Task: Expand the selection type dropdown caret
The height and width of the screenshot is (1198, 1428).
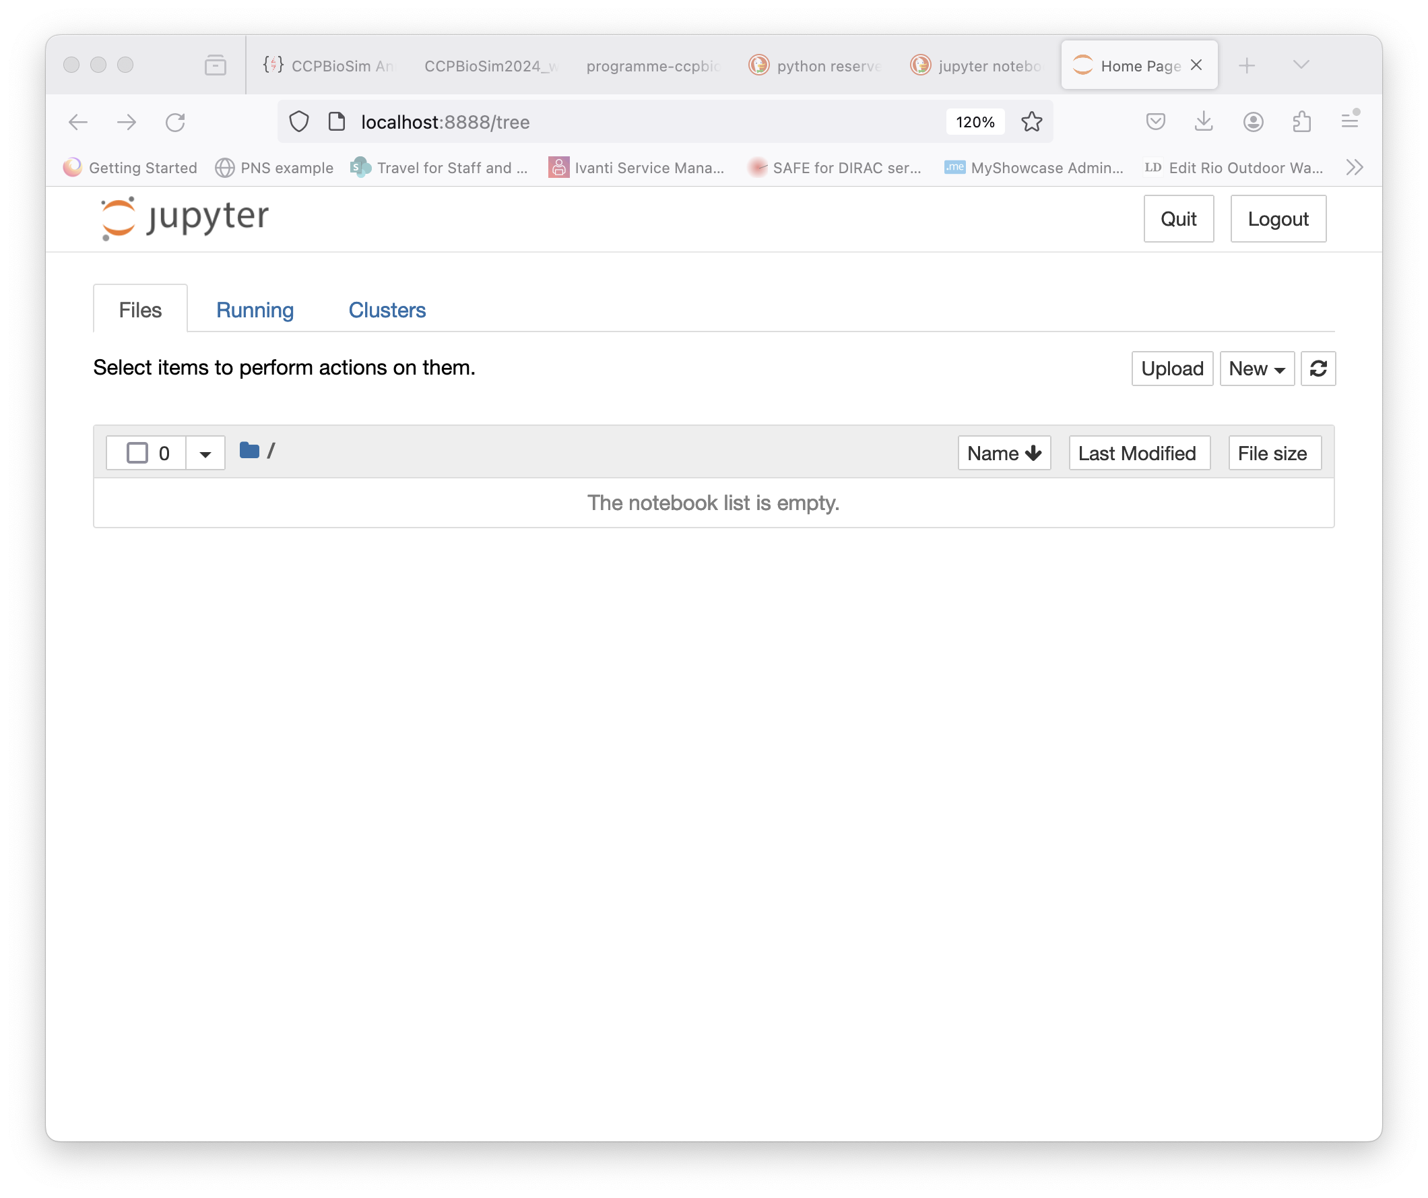Action: pos(205,453)
